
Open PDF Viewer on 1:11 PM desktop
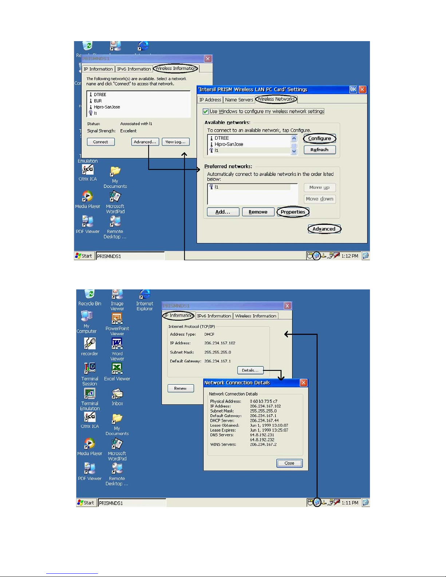coord(90,472)
